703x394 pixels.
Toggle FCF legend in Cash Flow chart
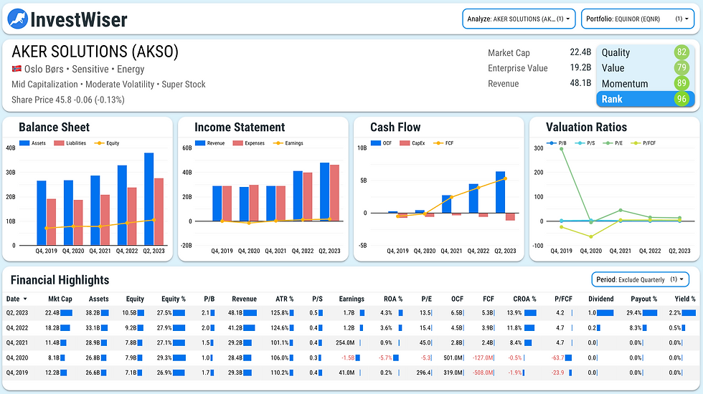coord(443,143)
